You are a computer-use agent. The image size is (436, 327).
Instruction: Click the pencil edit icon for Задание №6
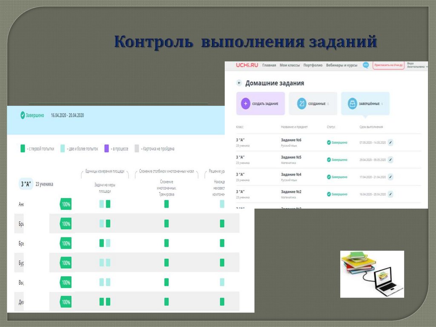pyautogui.click(x=390, y=142)
